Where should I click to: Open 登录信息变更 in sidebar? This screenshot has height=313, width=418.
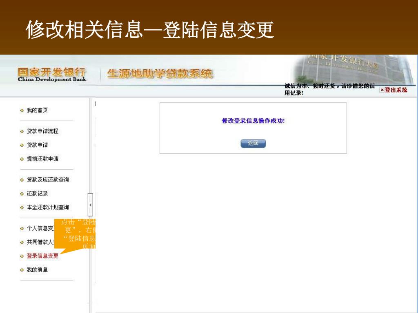tap(42, 256)
